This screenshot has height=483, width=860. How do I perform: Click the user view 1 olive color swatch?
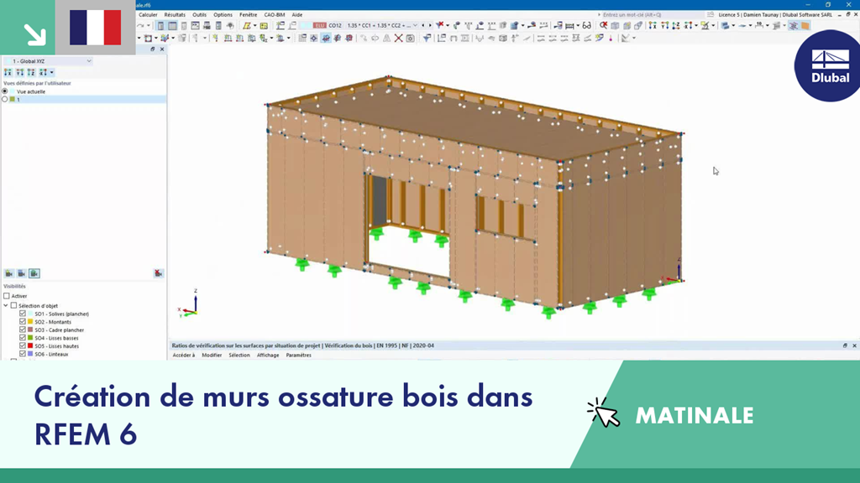coord(12,99)
